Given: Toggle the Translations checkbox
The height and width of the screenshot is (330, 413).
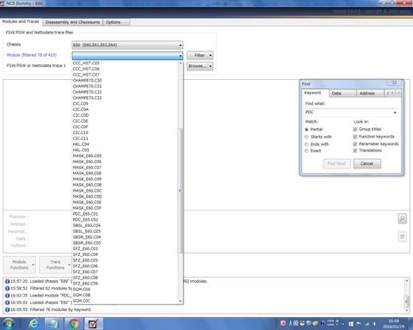Looking at the screenshot, I should (x=355, y=150).
